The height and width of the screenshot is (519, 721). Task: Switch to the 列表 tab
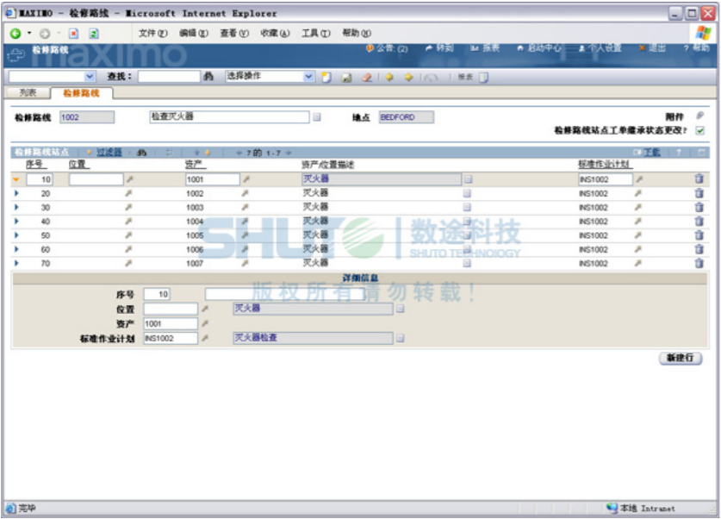coord(27,93)
